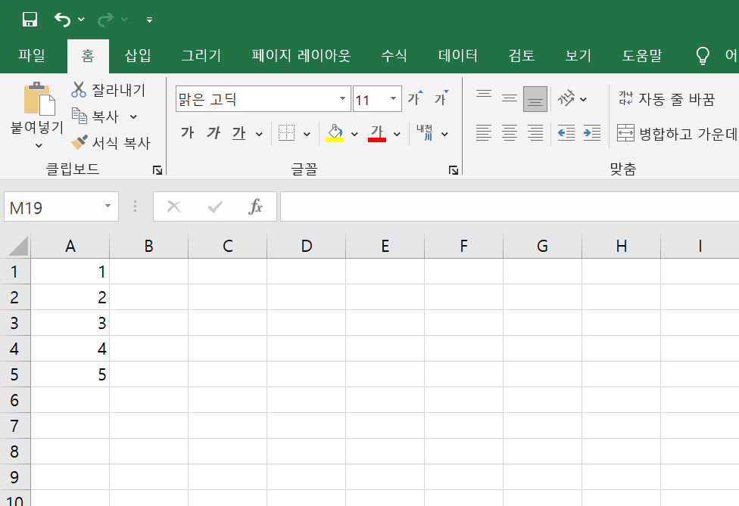Customize the Quick Access Toolbar
The image size is (739, 506).
(x=149, y=20)
